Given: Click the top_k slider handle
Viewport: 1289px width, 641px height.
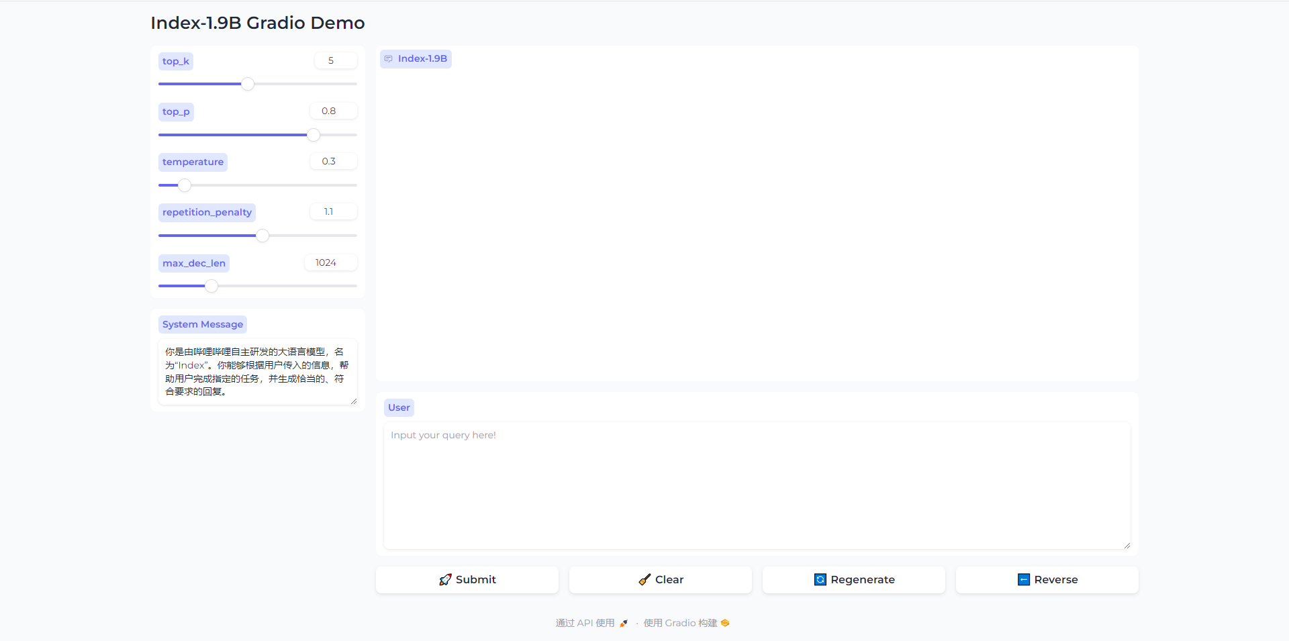Looking at the screenshot, I should click(248, 84).
